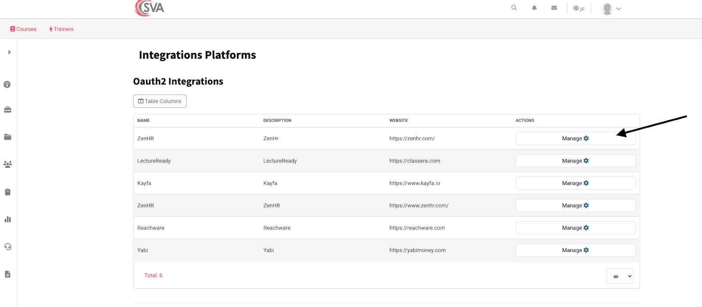Viewport: 702px width, 307px height.
Task: Open search via the magnifier icon
Action: [514, 8]
